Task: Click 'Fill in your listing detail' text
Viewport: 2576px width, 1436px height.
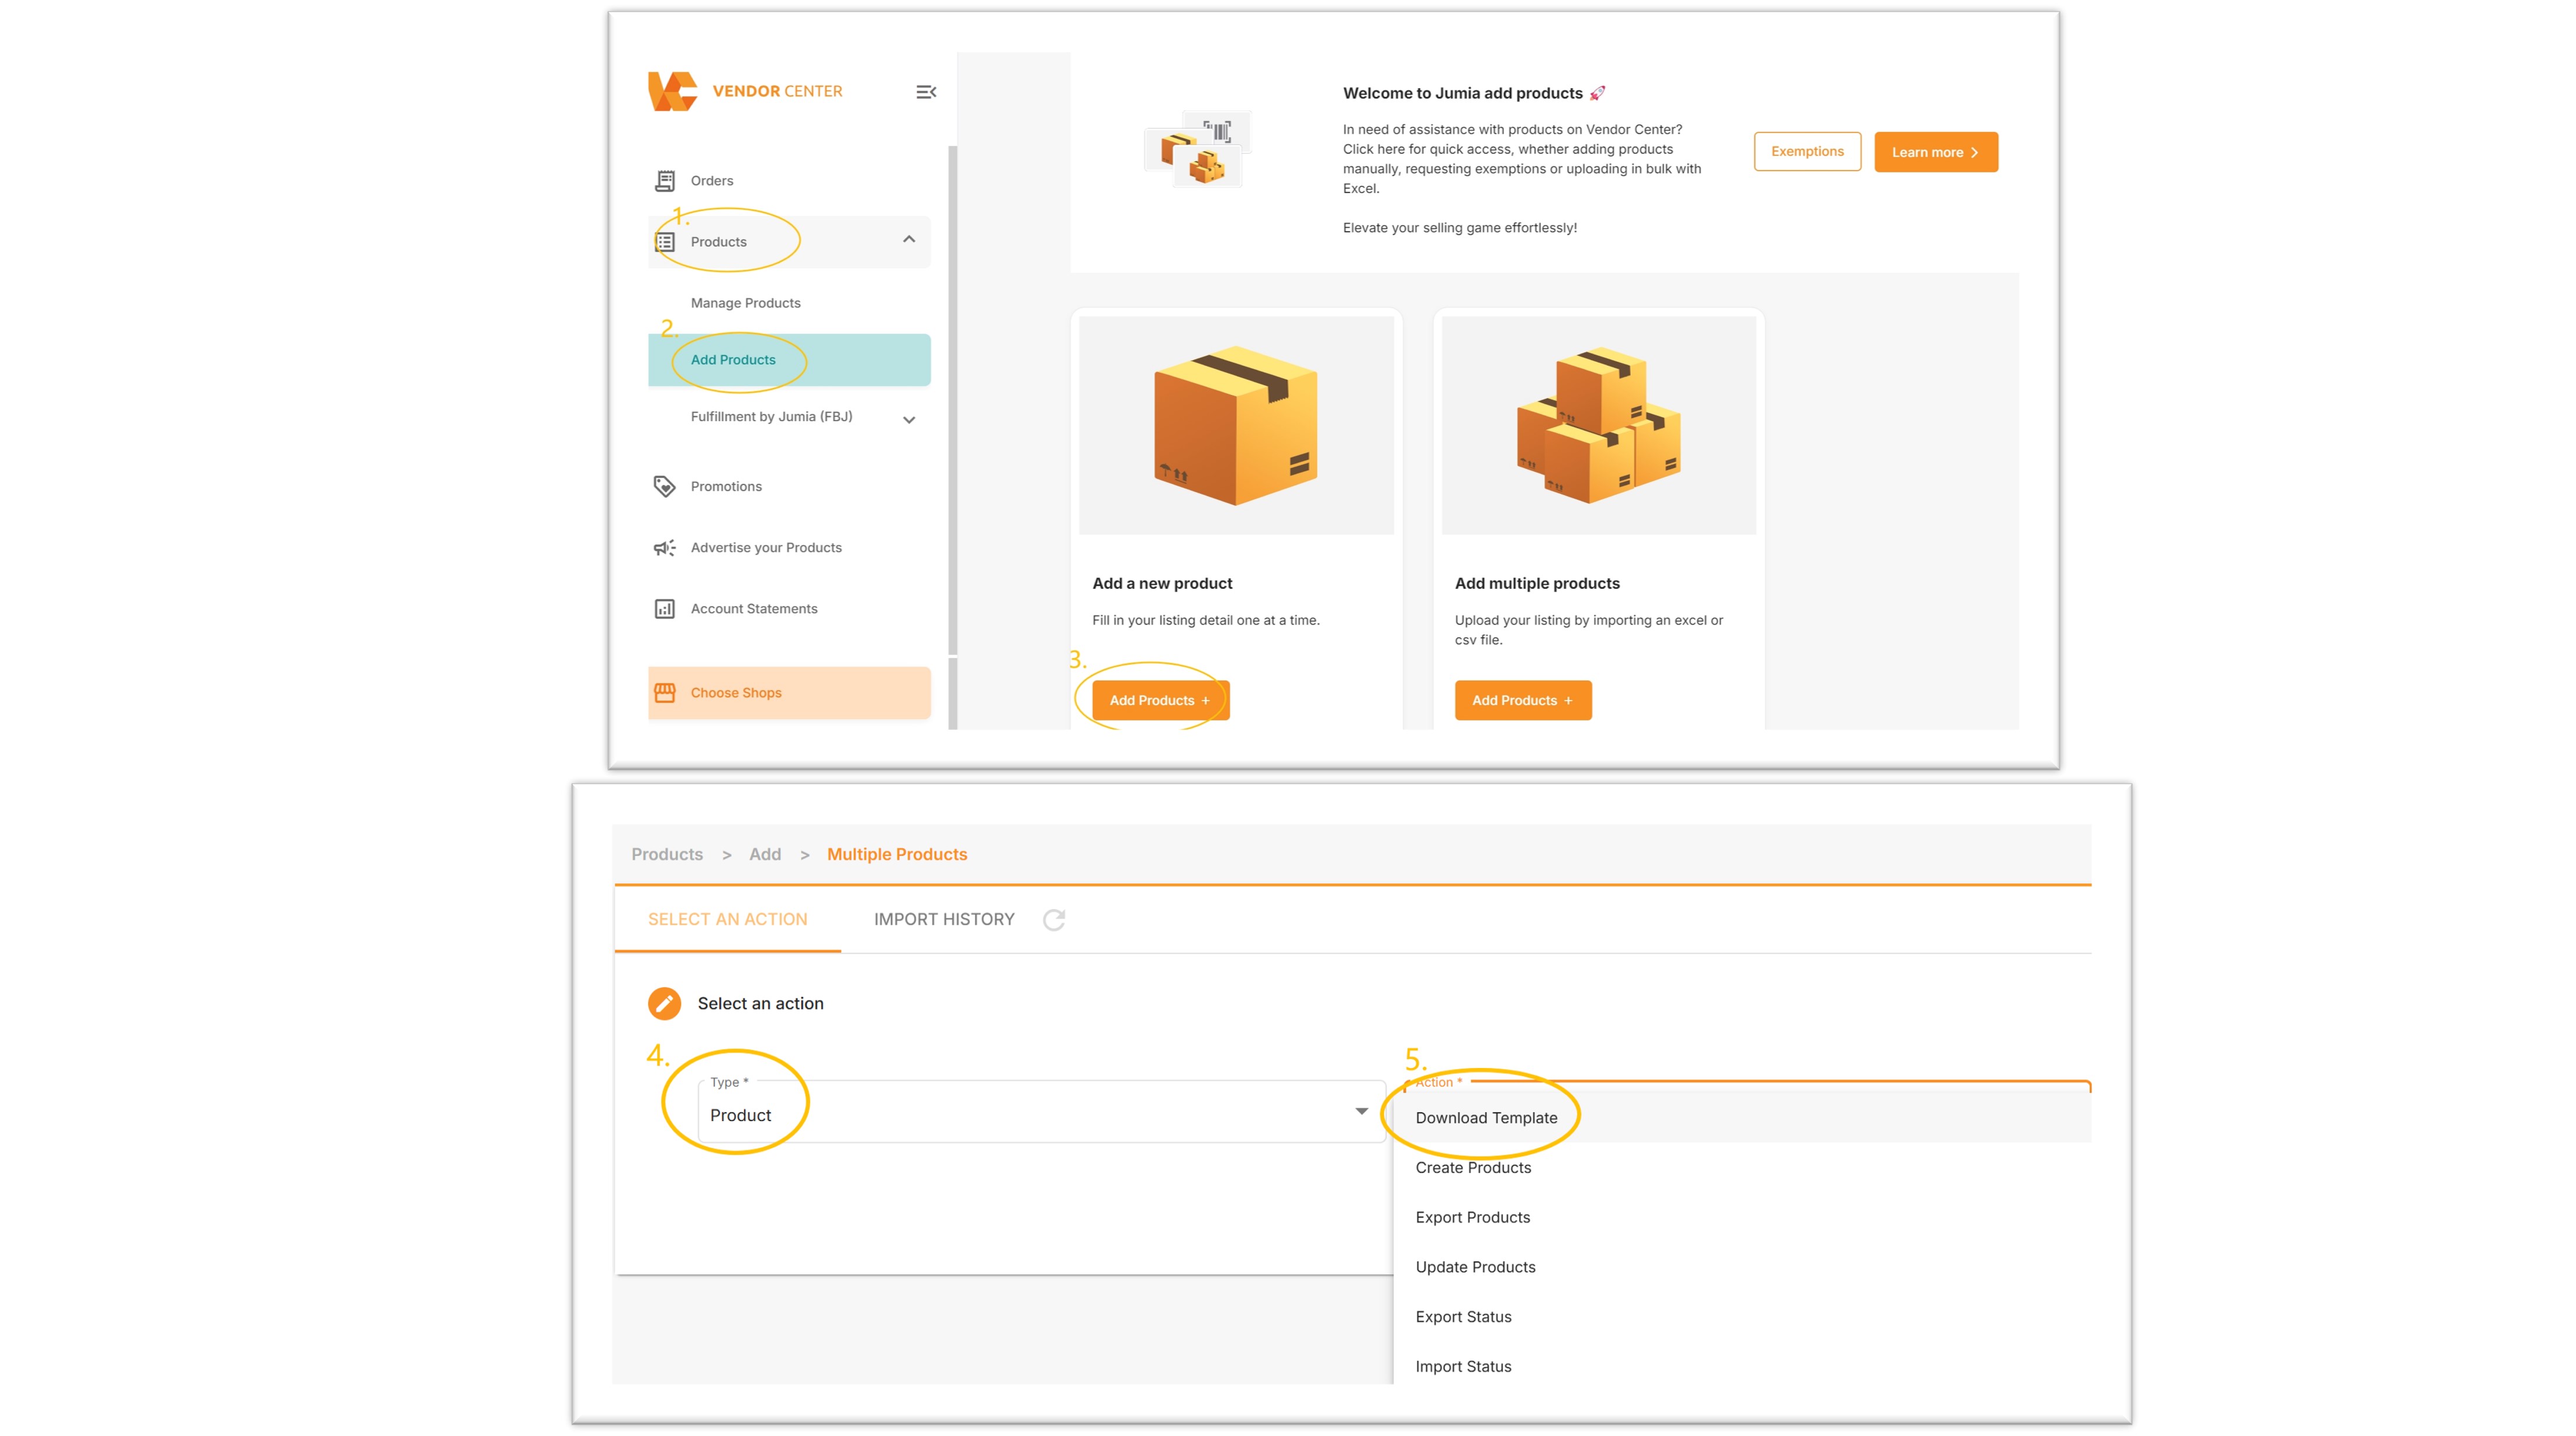Action: point(1206,620)
